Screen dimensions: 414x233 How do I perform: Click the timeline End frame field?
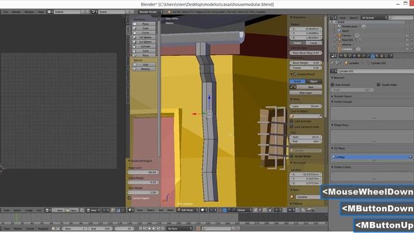pos(101,228)
